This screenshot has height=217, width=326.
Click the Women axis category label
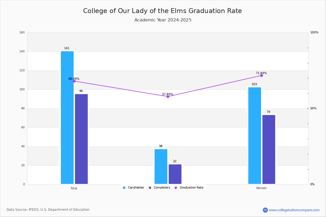[x=261, y=188]
